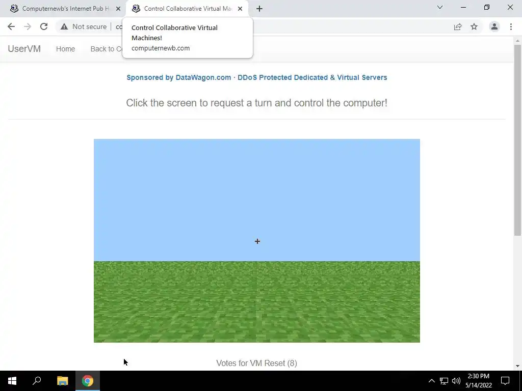Show hidden system tray icons
The image size is (522, 391).
(431, 381)
